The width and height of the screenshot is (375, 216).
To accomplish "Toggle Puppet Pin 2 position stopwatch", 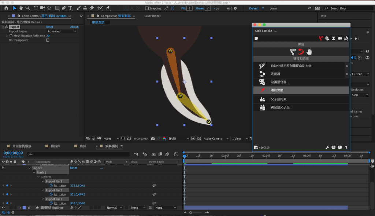I will [x=51, y=194].
